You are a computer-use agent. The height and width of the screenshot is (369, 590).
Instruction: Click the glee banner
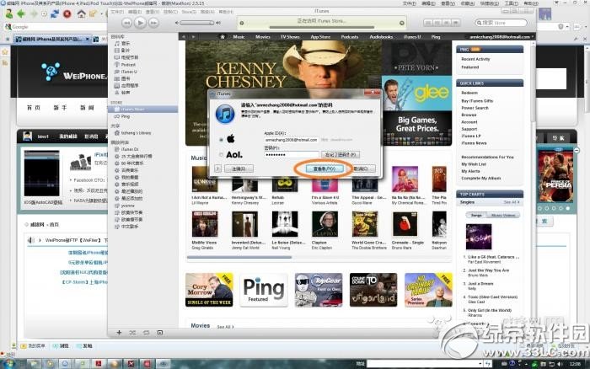click(417, 94)
